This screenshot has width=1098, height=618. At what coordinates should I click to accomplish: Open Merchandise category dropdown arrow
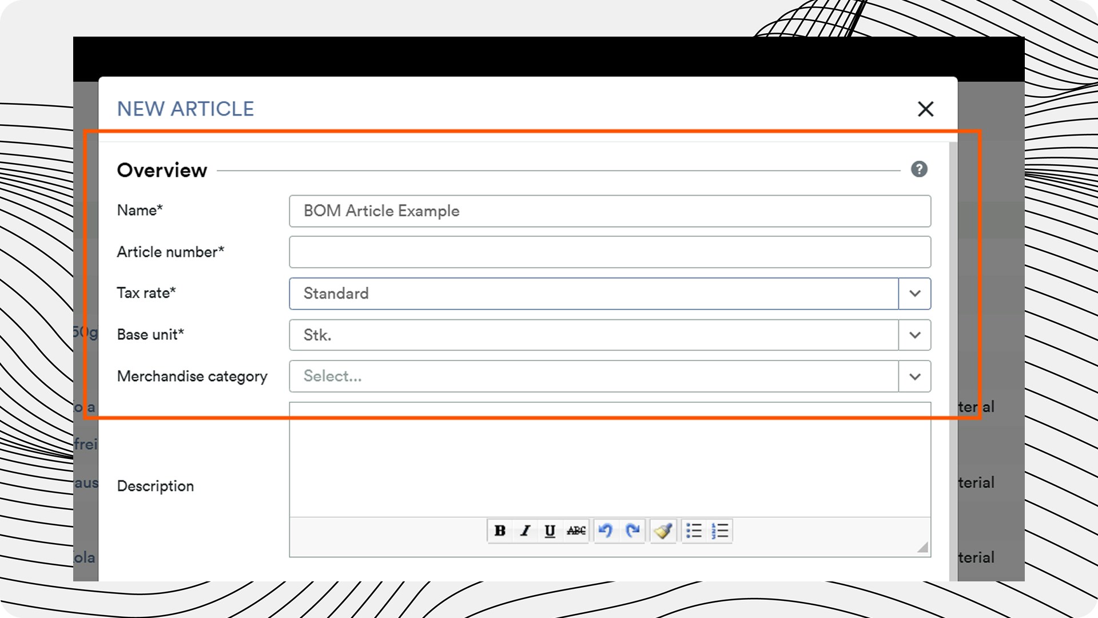(x=915, y=377)
